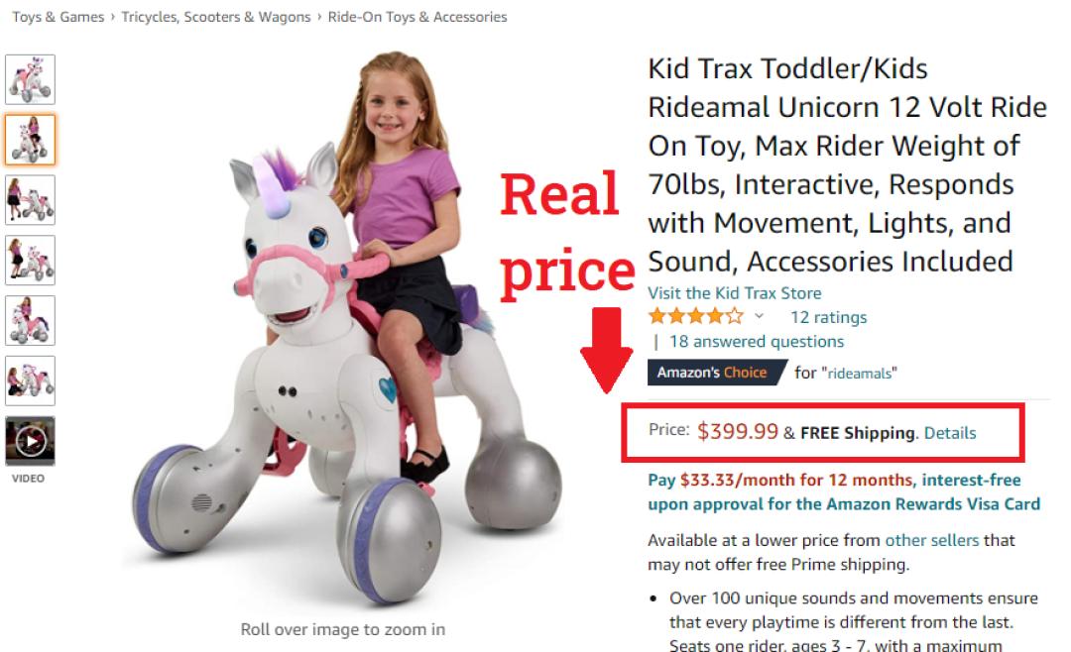View the fifth thumbnail photo
The image size is (1071, 652).
pos(30,320)
